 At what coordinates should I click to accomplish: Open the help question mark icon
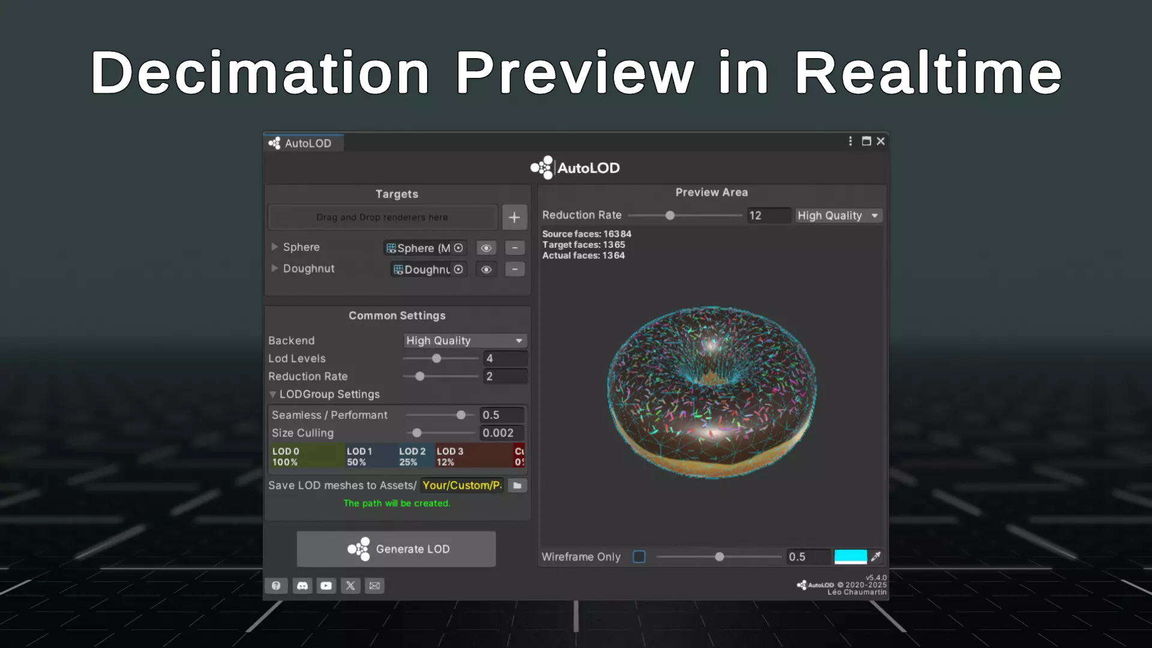click(x=276, y=586)
